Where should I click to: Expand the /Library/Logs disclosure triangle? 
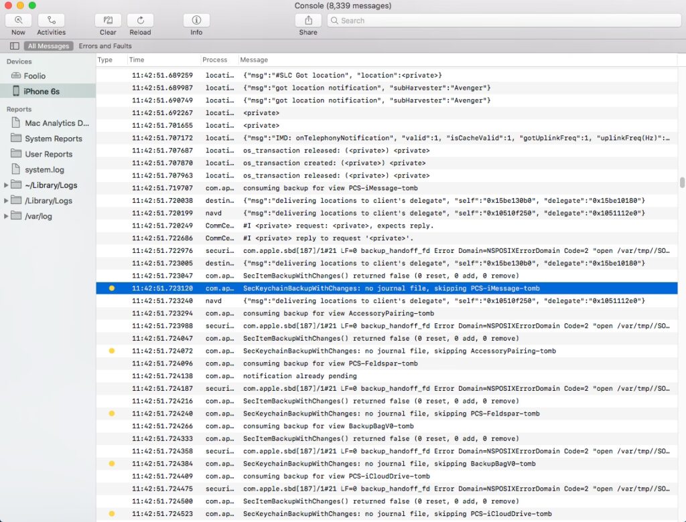[7, 201]
